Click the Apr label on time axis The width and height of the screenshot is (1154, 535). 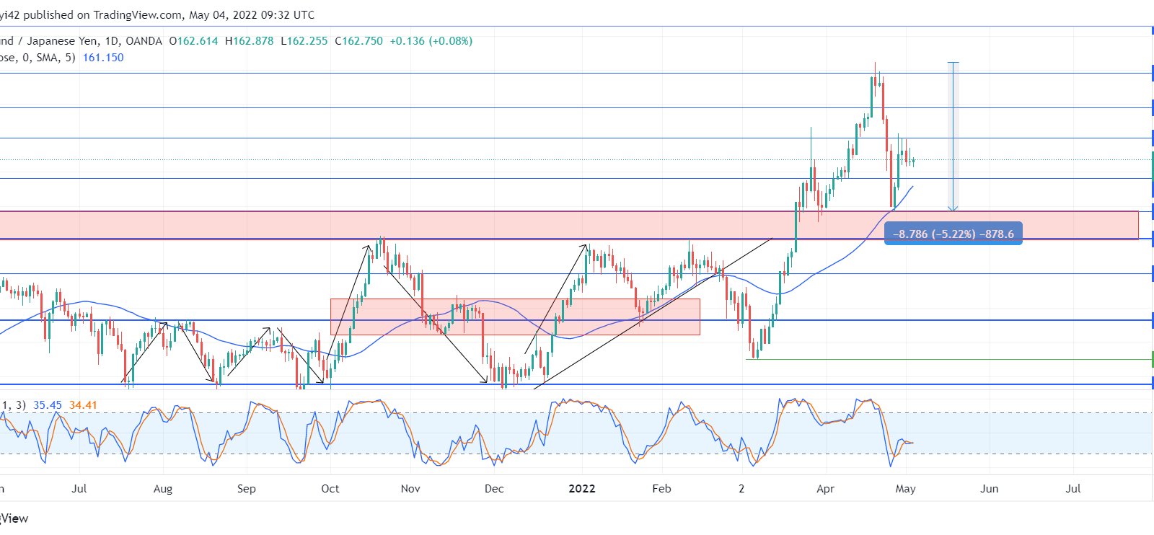[x=825, y=488]
